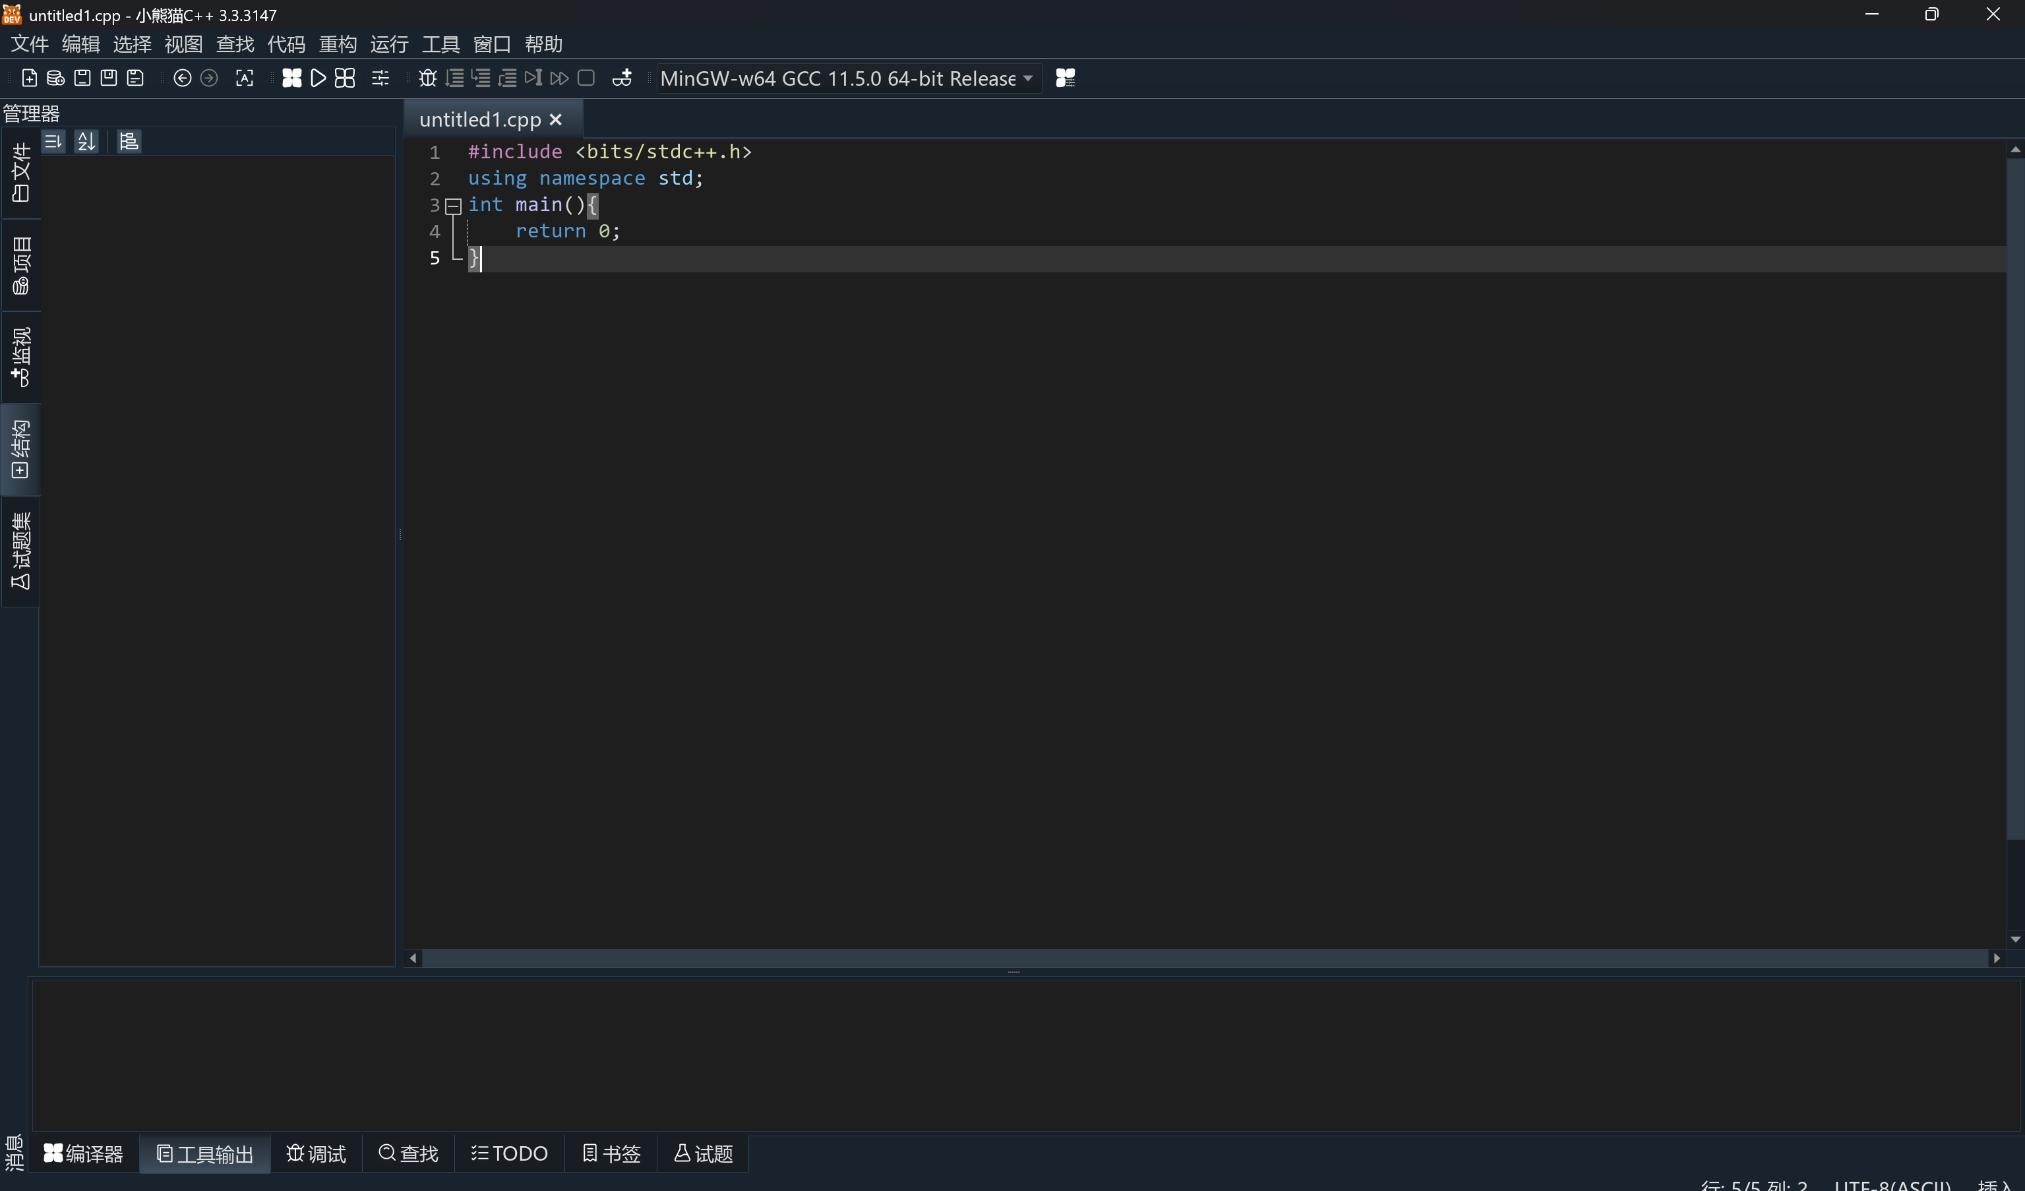Switch to the 调试 bottom tab

click(315, 1153)
